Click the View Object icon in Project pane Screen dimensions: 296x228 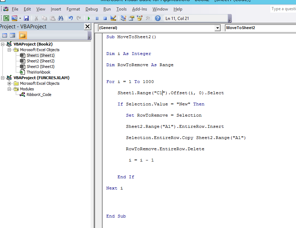[x=13, y=35]
